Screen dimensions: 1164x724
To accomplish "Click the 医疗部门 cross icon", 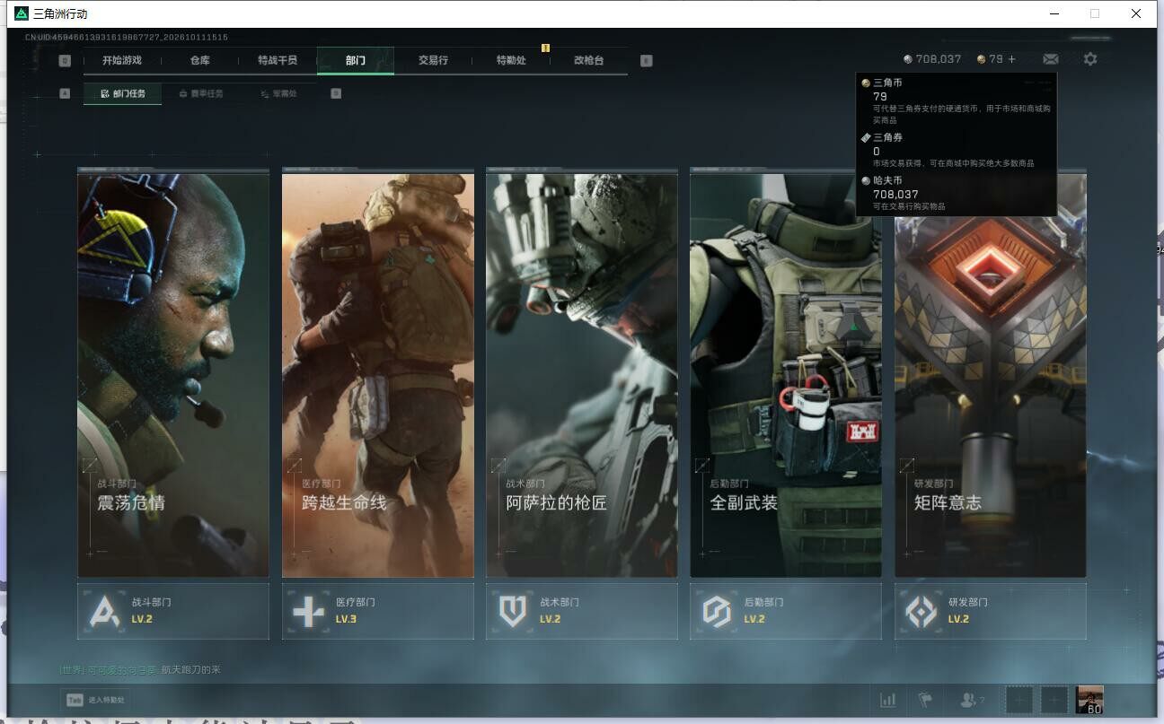I will 309,611.
